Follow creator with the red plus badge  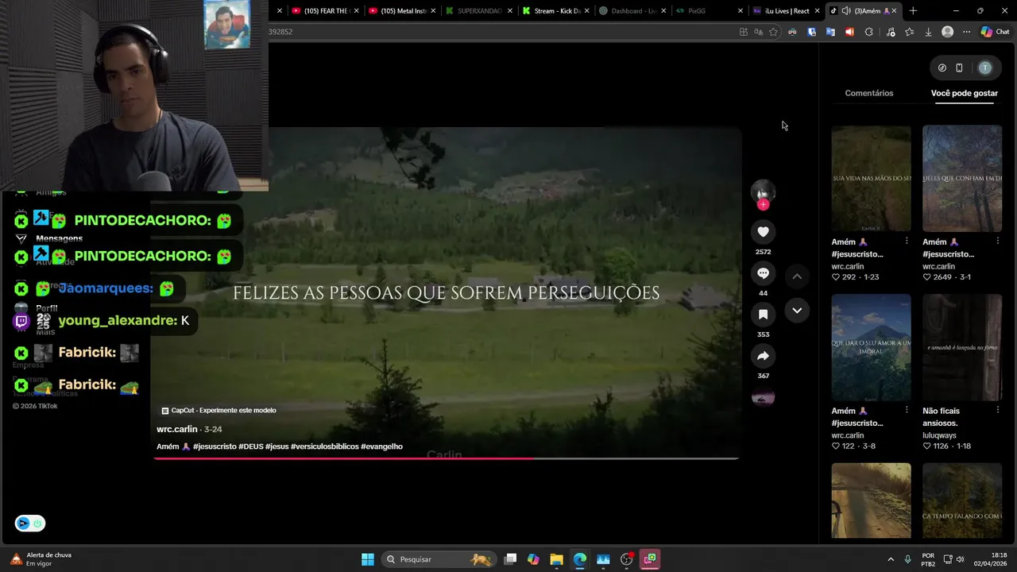(x=763, y=205)
